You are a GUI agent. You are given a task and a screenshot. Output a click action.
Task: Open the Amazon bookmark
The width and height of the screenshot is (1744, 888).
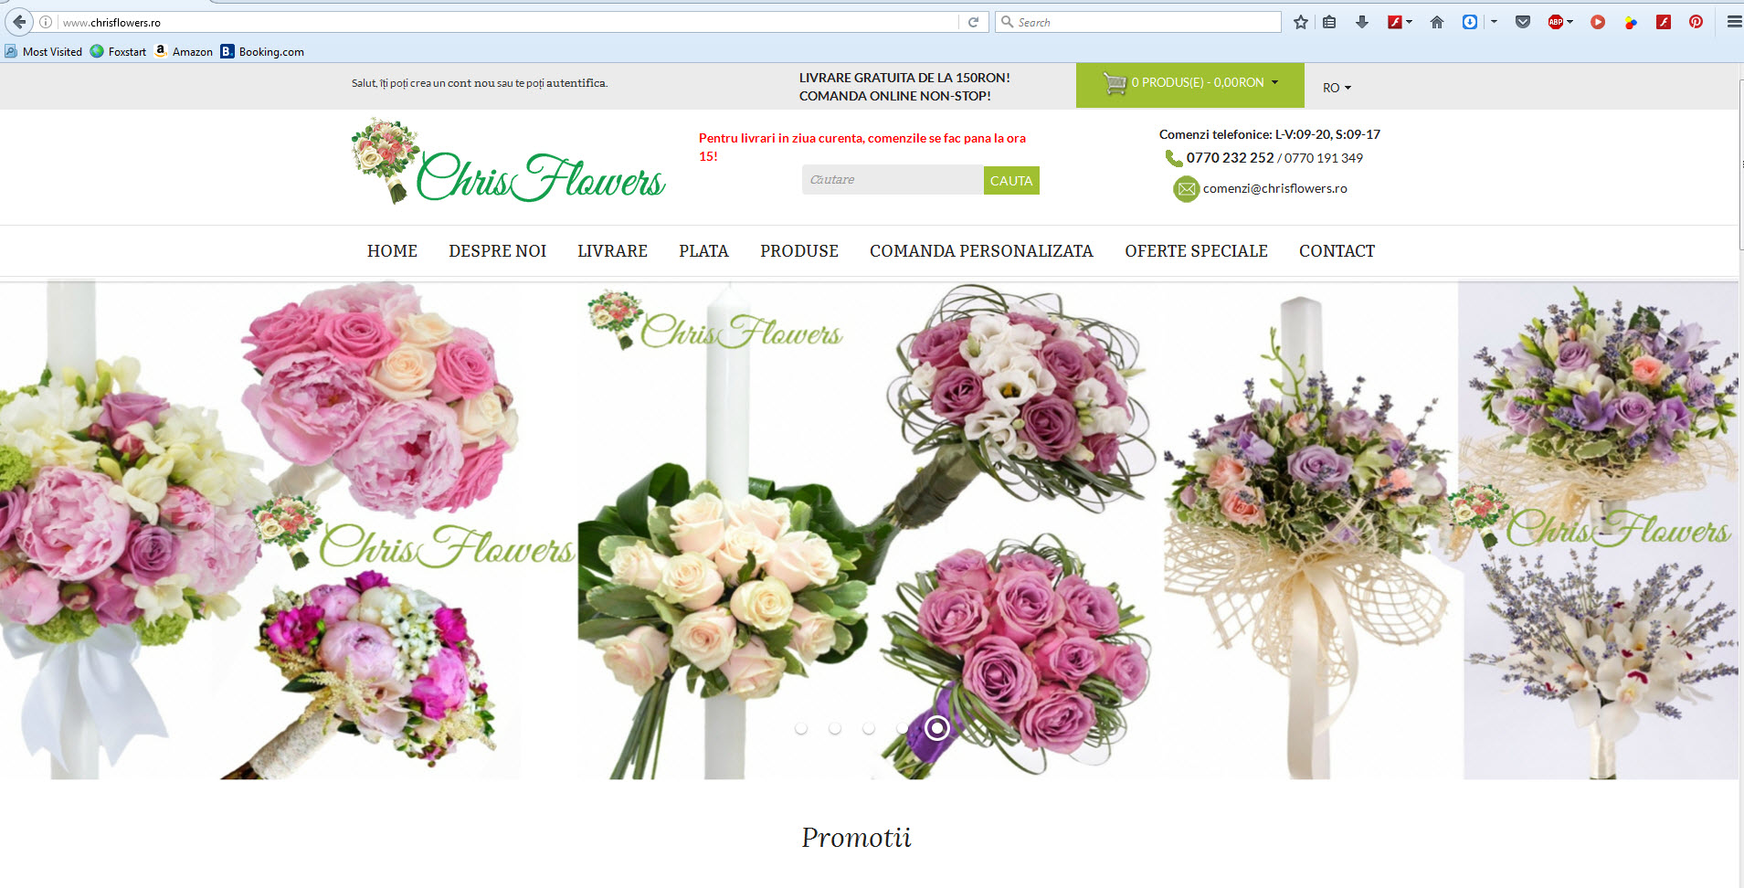tap(184, 52)
